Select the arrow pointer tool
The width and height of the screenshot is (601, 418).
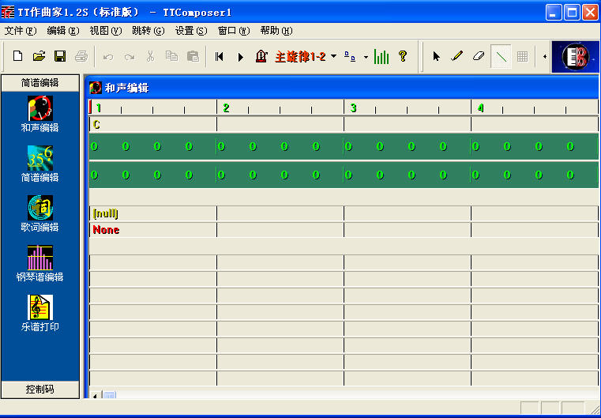point(436,56)
